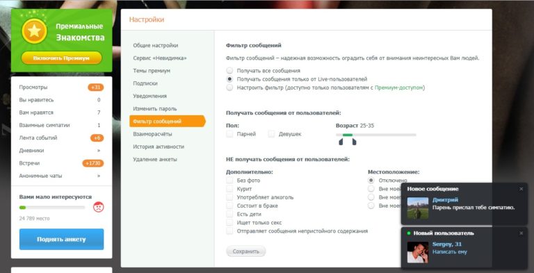Check the Парней checkbox

tap(230, 134)
